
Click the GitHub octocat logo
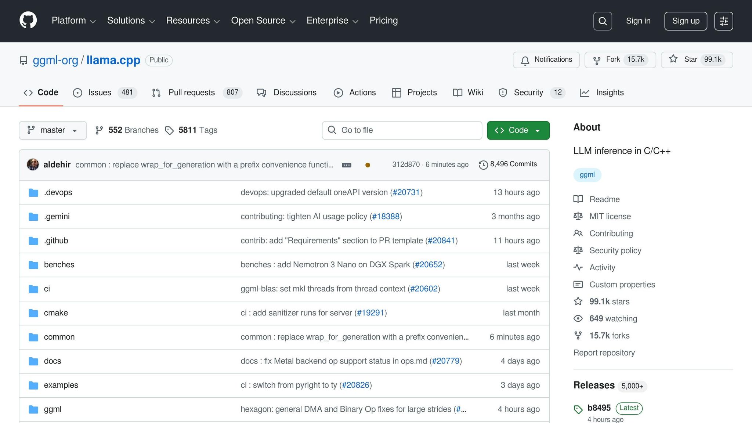click(x=28, y=20)
